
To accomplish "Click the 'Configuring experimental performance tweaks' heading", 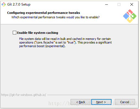I will [43, 13].
